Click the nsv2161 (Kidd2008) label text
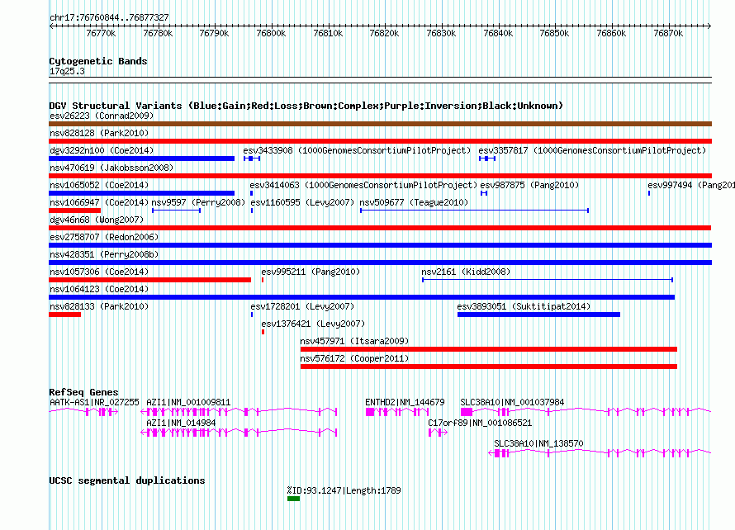735x530 pixels. coord(466,272)
